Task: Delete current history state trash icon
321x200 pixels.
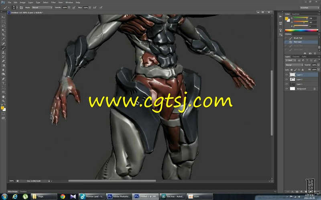Action: 315,53
